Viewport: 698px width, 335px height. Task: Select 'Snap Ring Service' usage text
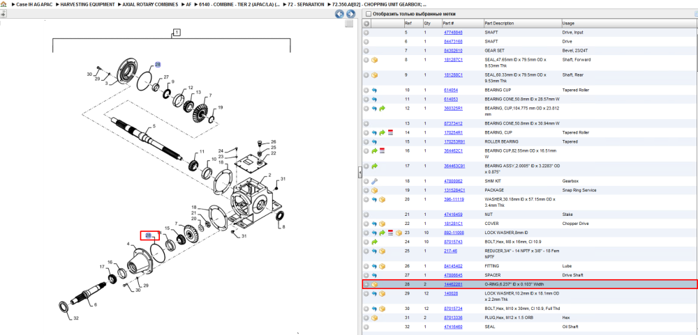pyautogui.click(x=579, y=190)
